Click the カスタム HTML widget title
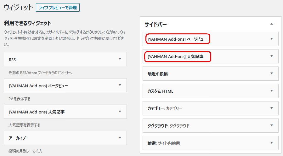Viewport: 283px width, 156px height. pyautogui.click(x=160, y=91)
